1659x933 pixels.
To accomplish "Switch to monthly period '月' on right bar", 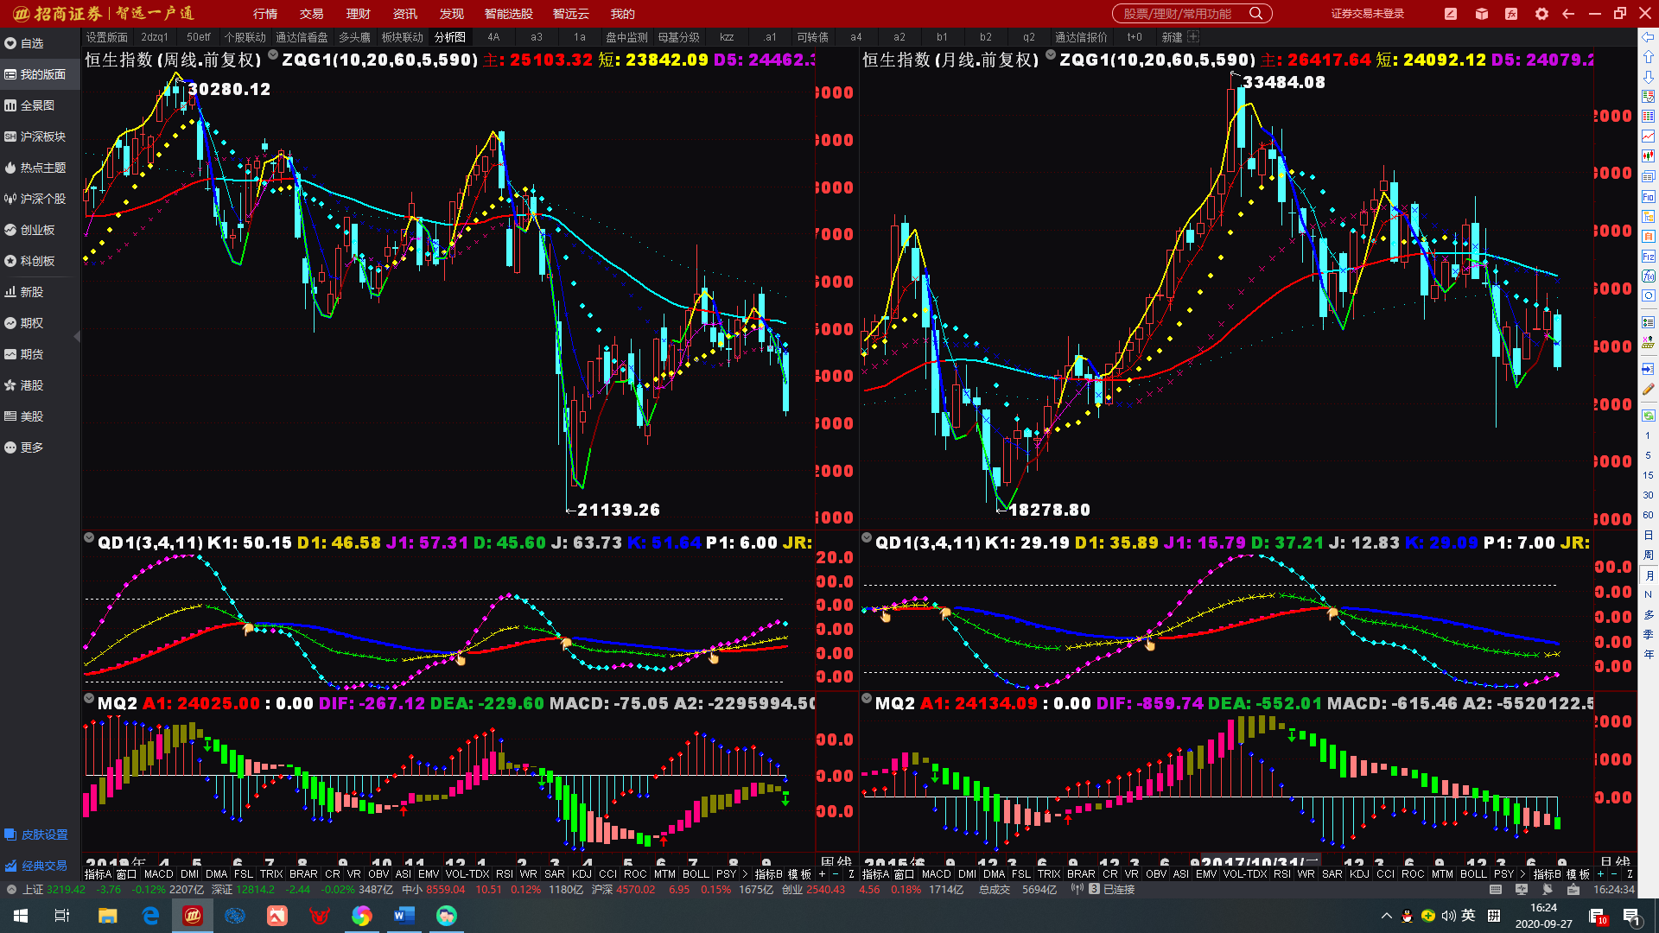I will 1648,575.
